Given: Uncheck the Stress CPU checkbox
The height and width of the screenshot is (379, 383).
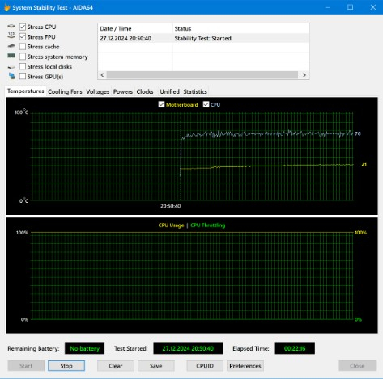Looking at the screenshot, I should click(x=23, y=27).
